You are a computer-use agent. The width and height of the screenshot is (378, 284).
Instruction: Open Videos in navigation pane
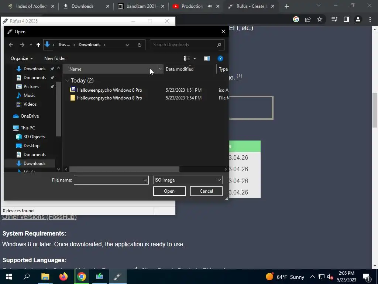coord(30,104)
